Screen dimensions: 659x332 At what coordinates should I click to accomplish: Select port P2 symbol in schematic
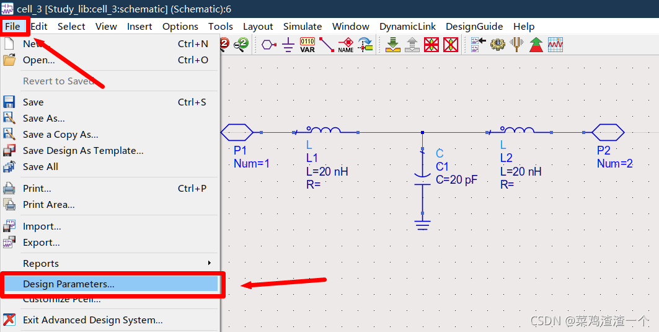608,132
